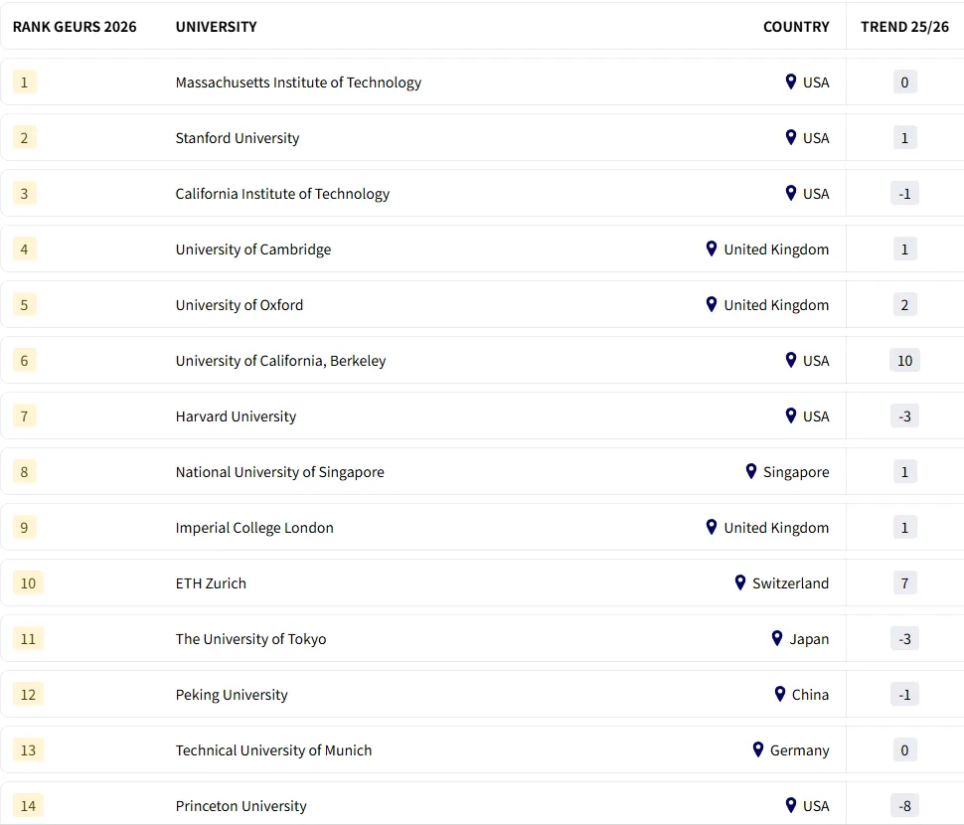Click Harvard University name
Viewport: 964px width, 825px height.
pyautogui.click(x=236, y=416)
